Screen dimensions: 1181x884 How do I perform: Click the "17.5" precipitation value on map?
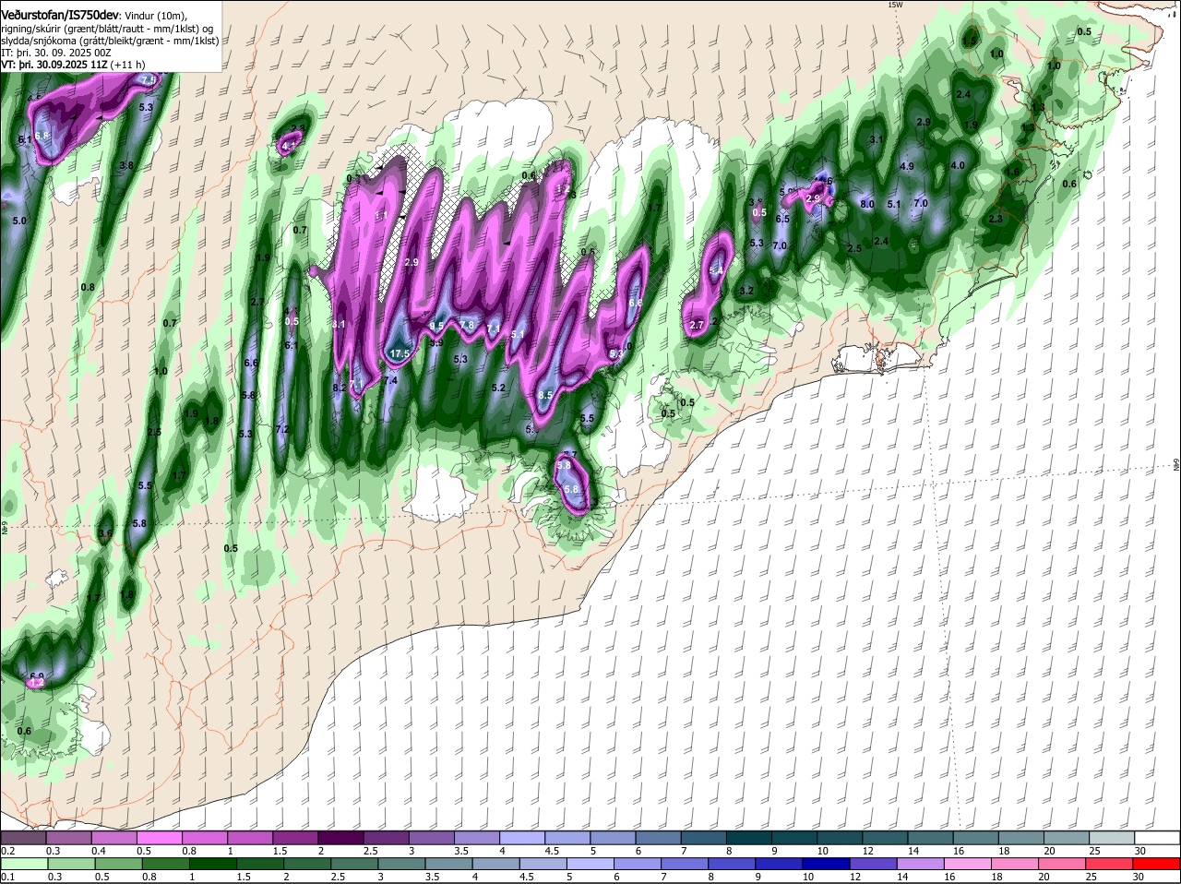pos(400,354)
